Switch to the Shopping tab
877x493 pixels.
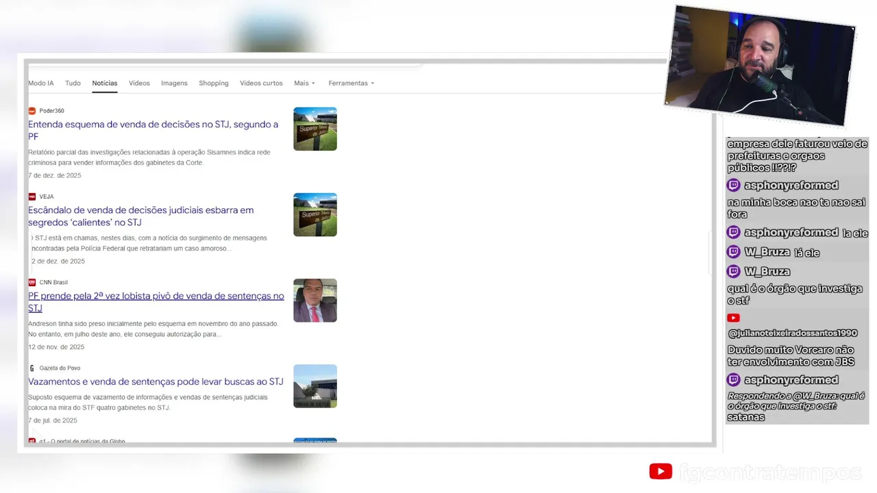pyautogui.click(x=214, y=83)
